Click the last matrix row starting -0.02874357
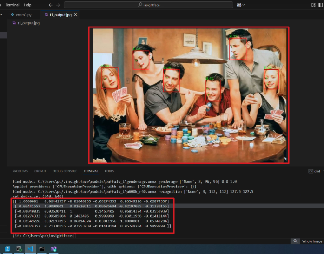Screen dimensions: 324x254 pyautogui.click(x=92, y=226)
